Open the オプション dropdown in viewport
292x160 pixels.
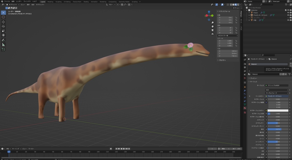coord(237,8)
